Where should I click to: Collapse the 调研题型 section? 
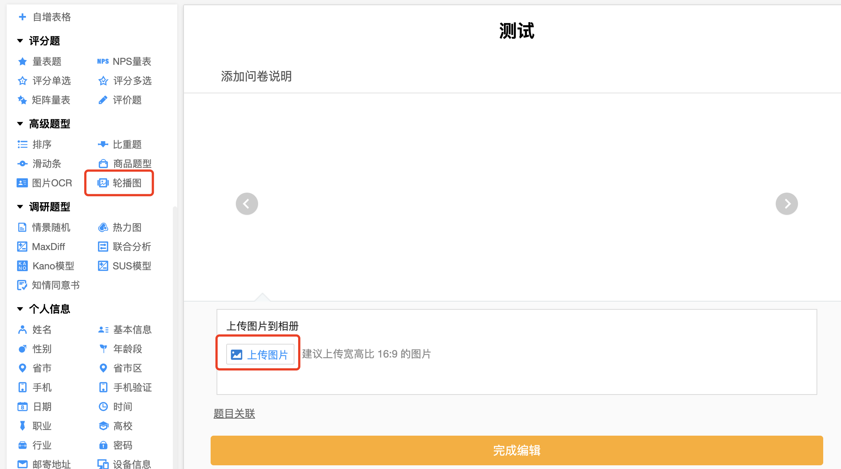pyautogui.click(x=44, y=207)
